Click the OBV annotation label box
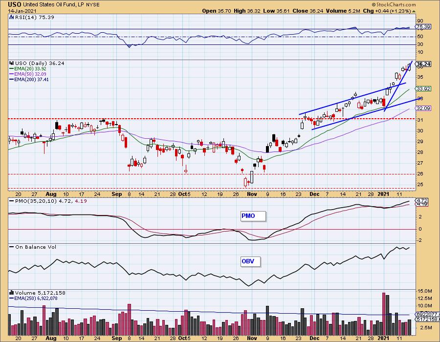 click(x=250, y=261)
